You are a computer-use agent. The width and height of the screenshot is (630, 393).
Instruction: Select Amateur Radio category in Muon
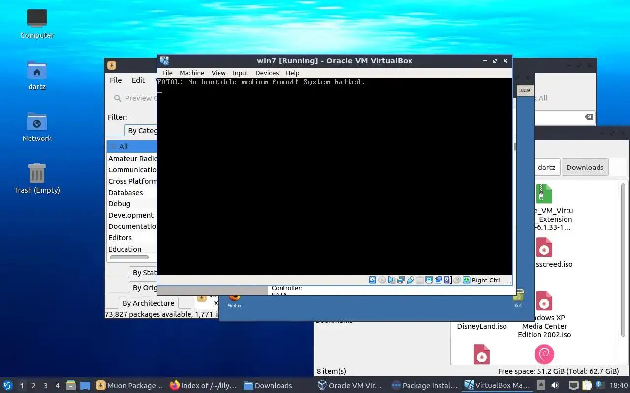tap(131, 158)
